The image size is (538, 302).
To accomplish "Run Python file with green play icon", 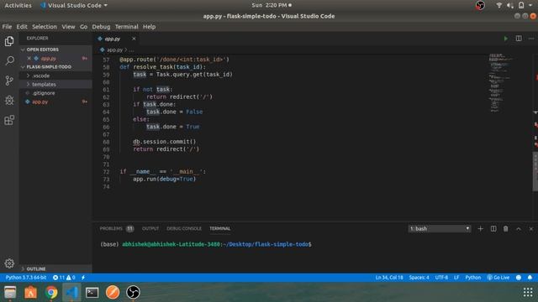I will 506,39.
